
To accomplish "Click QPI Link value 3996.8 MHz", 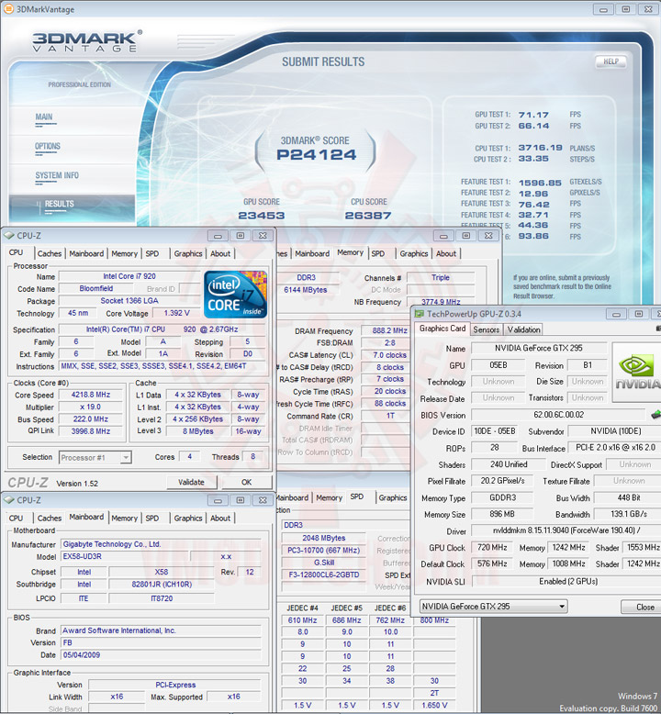I will (x=91, y=430).
